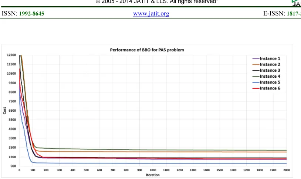Select the blue Instance 5 legend line
This screenshot has width=301, height=179.
coord(256,82)
